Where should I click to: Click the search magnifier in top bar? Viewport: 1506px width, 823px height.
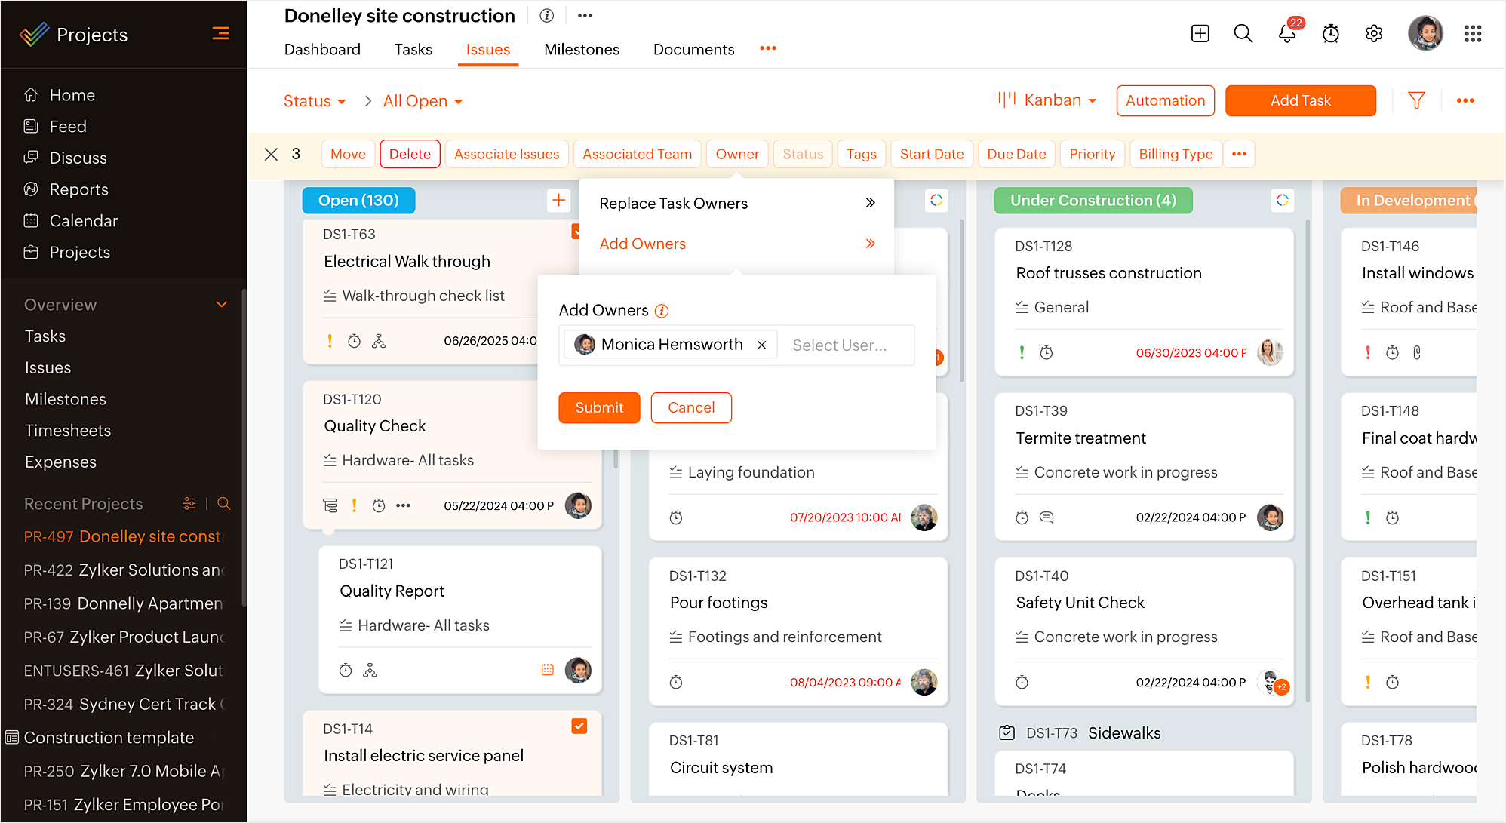(x=1243, y=34)
